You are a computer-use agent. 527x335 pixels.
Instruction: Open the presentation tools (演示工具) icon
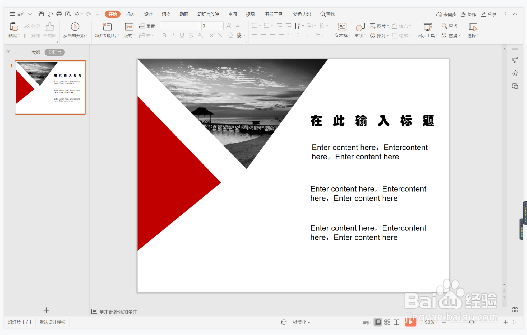click(427, 26)
